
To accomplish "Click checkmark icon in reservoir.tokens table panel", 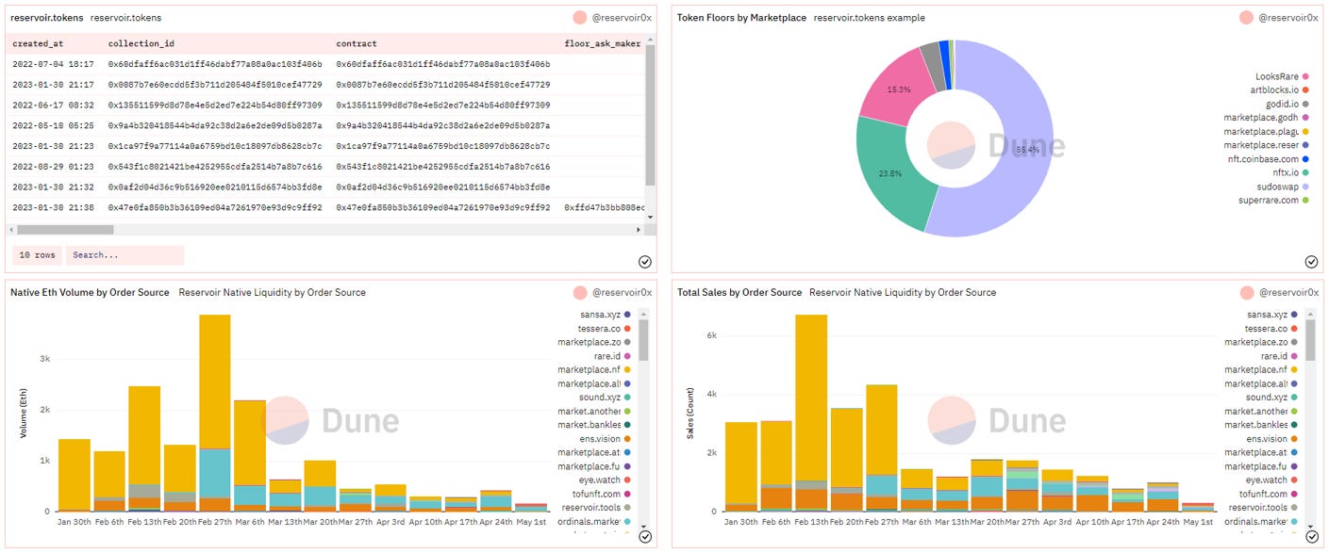I will click(645, 261).
